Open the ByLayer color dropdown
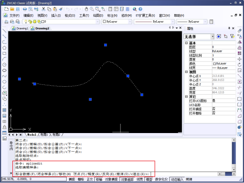This screenshot has width=244, height=183. click(x=116, y=22)
